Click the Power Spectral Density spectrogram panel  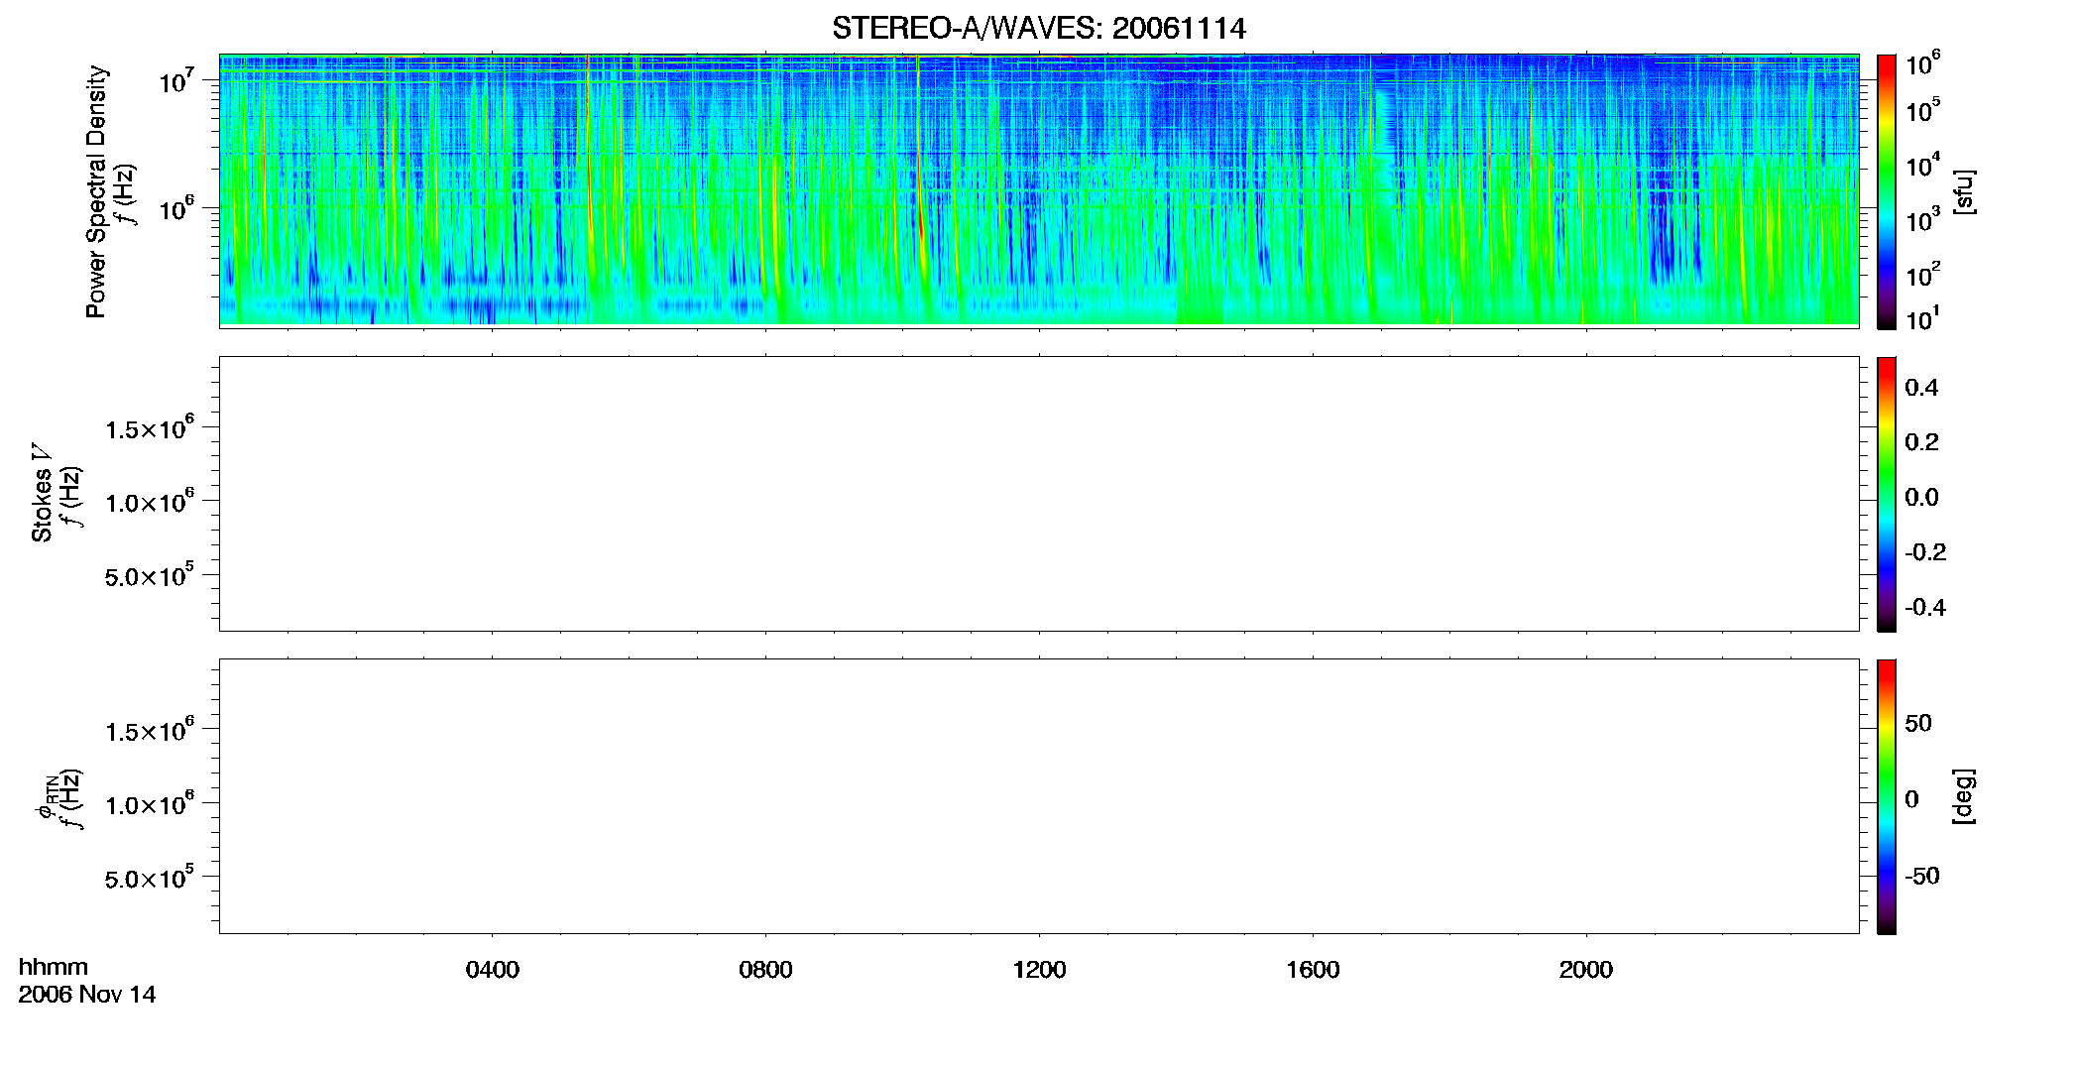click(1039, 190)
